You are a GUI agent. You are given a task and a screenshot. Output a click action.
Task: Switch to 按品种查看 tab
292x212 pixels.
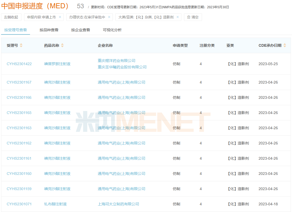click(x=49, y=30)
